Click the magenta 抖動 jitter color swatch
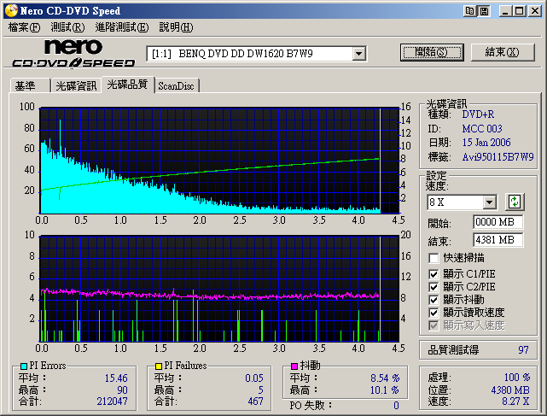Viewport: 547px width, 416px height. (x=294, y=366)
